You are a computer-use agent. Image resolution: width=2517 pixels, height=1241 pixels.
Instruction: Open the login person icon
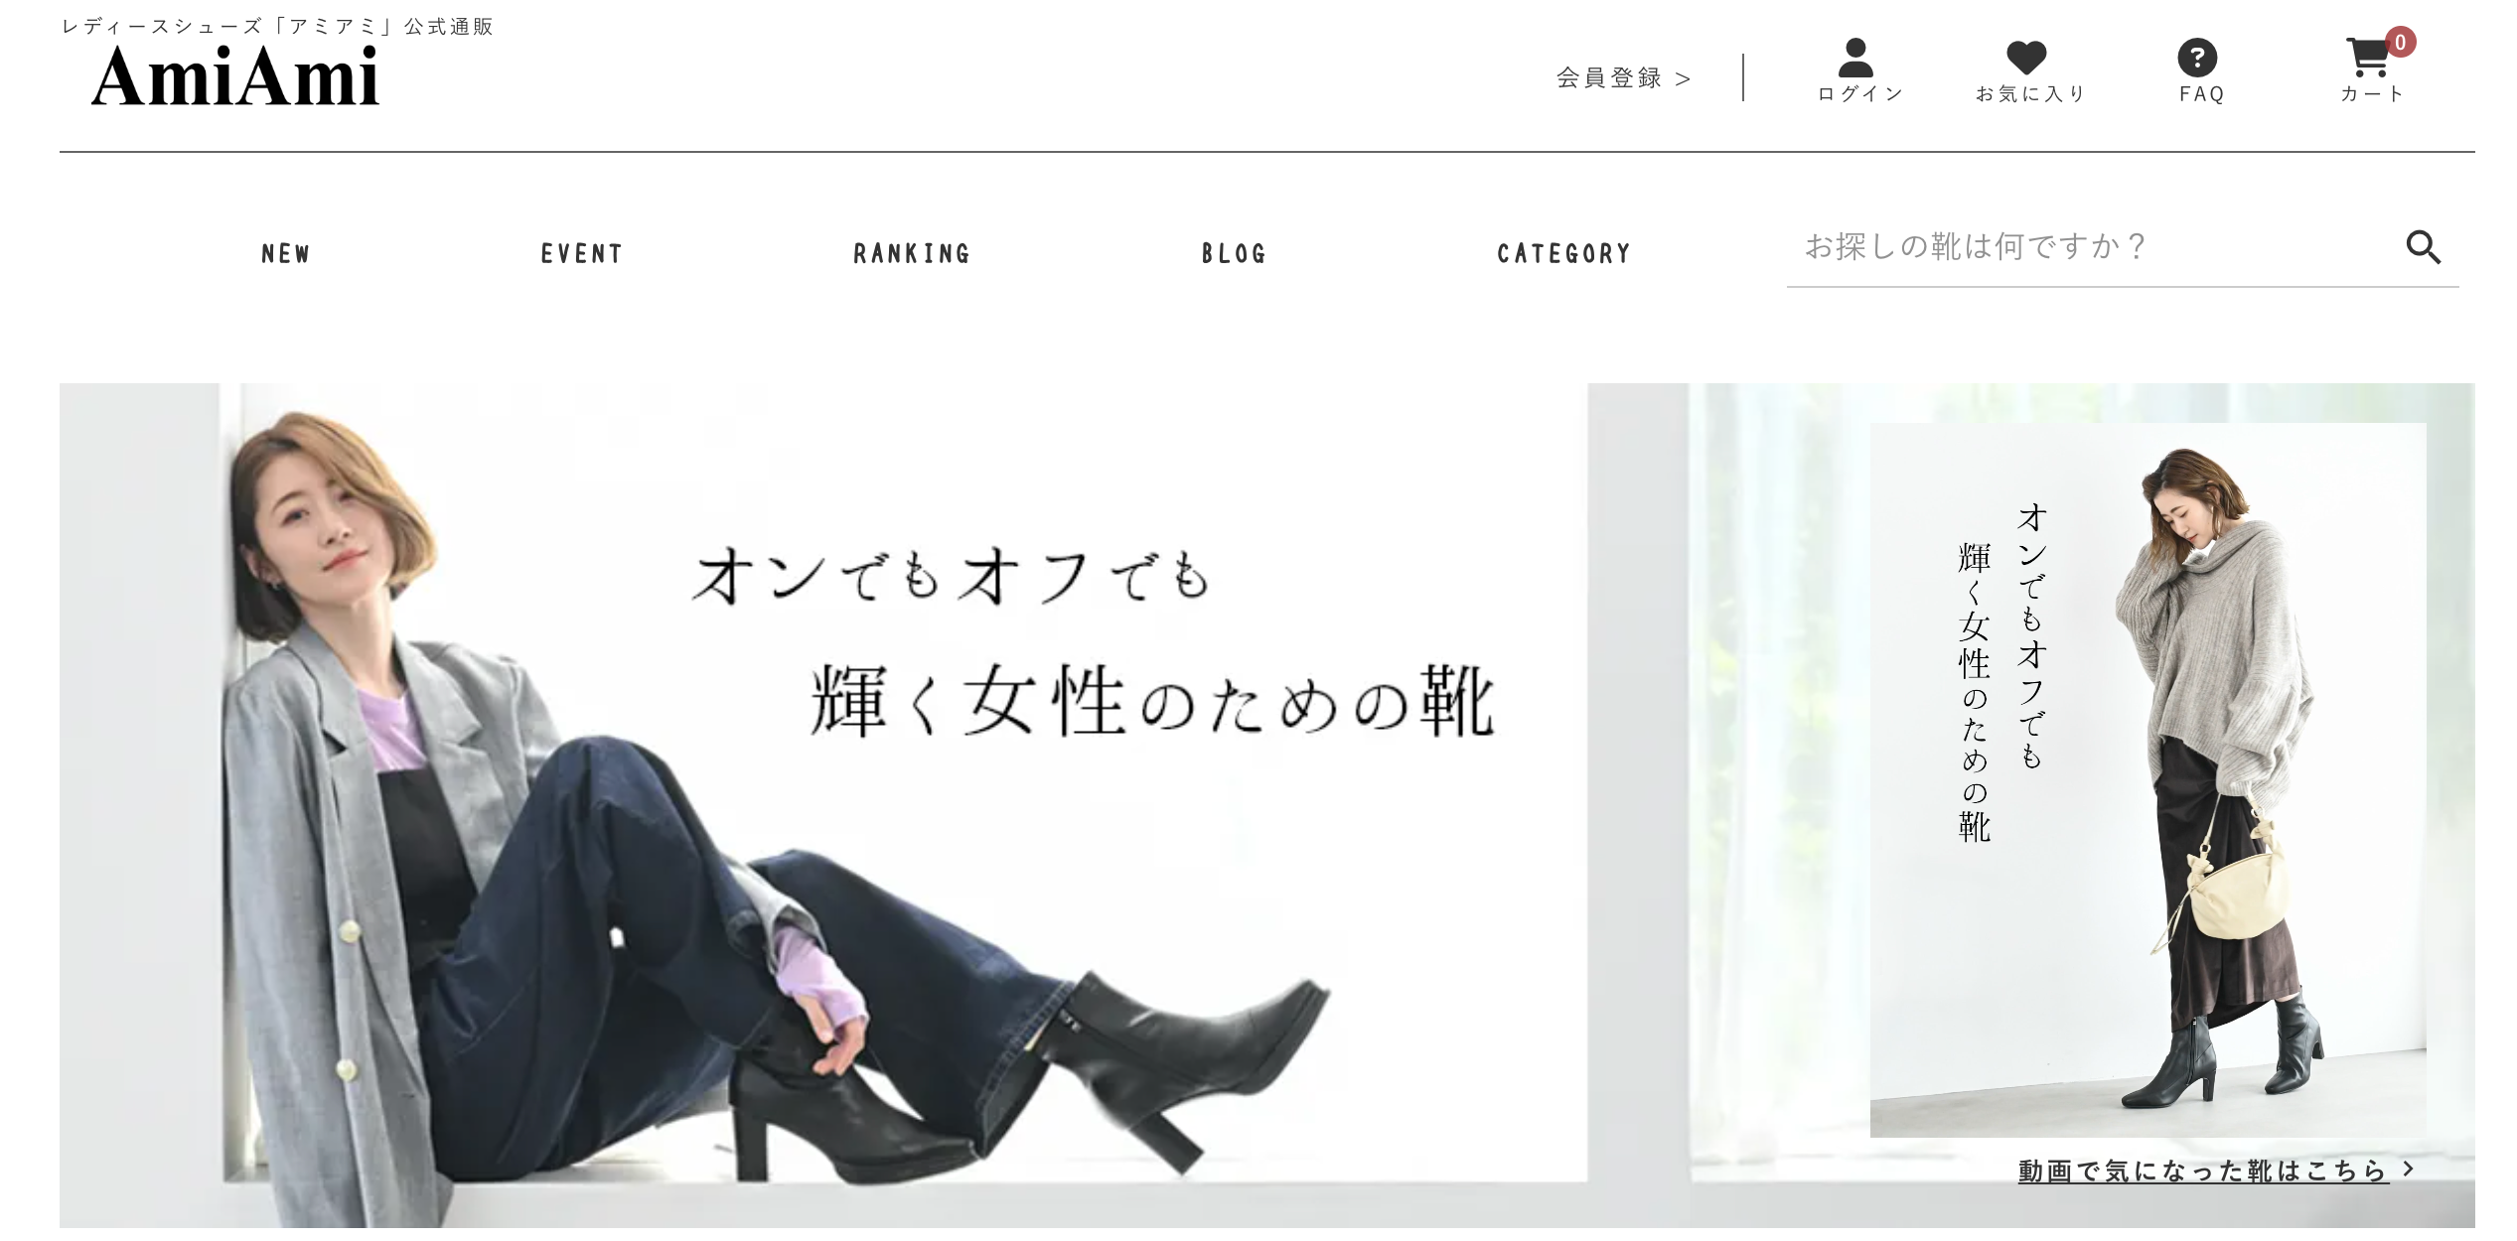[x=1854, y=58]
